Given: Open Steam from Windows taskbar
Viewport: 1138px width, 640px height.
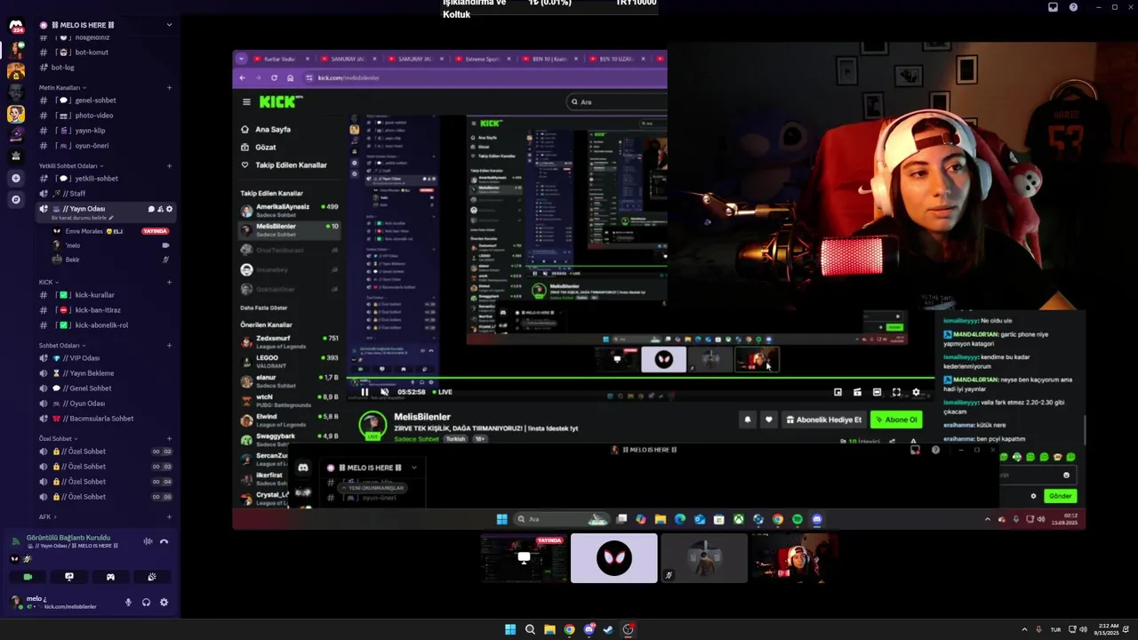Looking at the screenshot, I should [x=608, y=629].
